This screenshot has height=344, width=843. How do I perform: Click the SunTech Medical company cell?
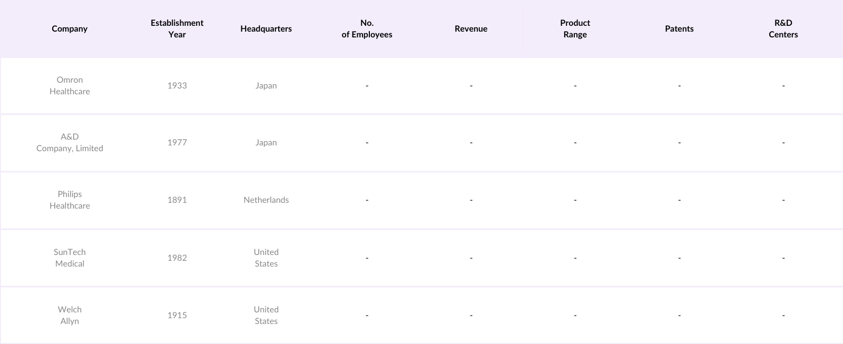pyautogui.click(x=70, y=258)
